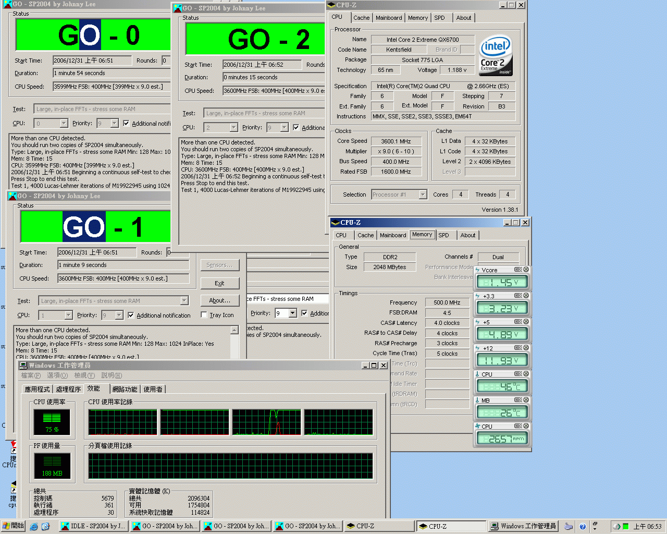This screenshot has width=667, height=534.
Task: Click scrollbar of GO - 1 log box
Action: [234, 342]
